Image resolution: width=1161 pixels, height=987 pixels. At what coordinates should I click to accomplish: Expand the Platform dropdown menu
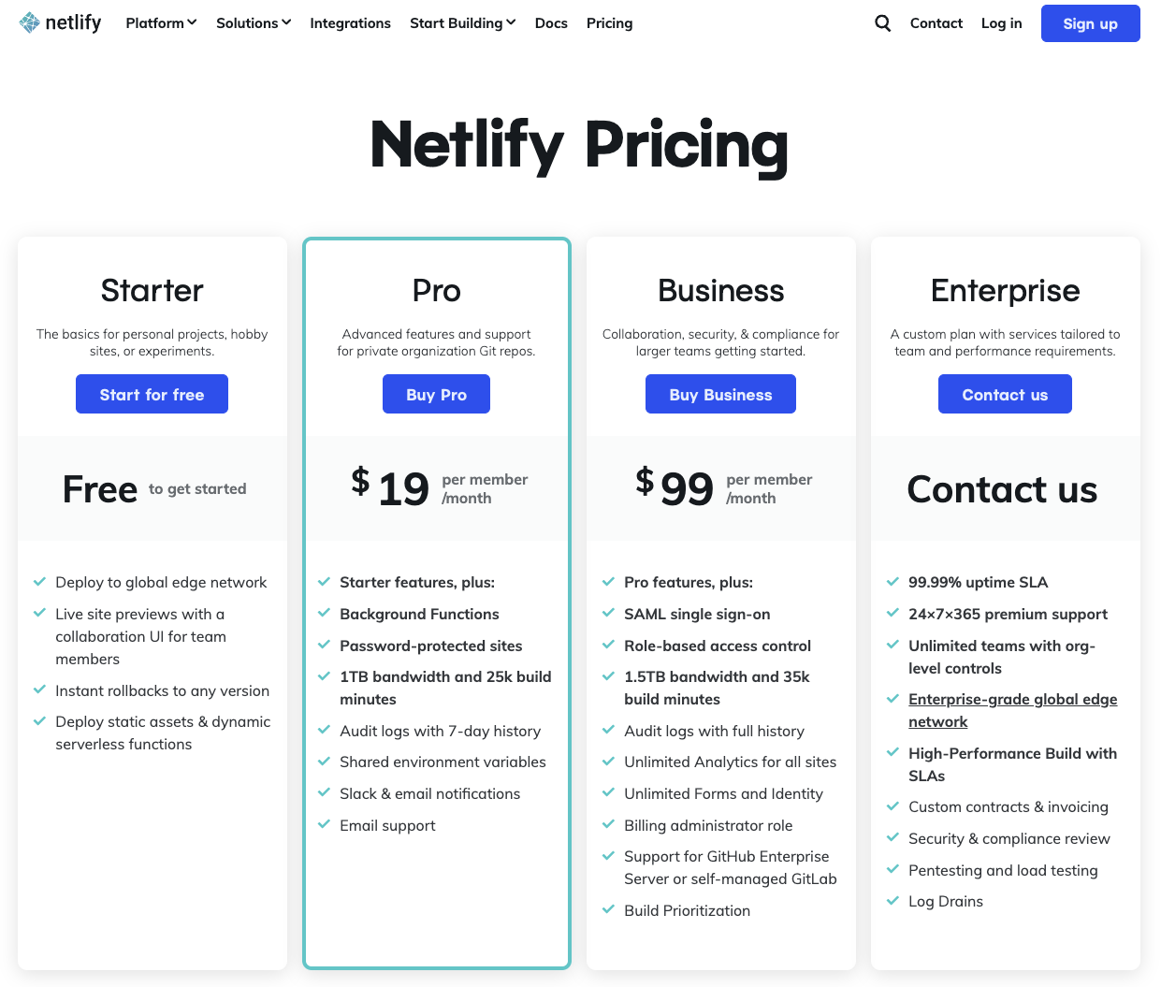pos(161,23)
